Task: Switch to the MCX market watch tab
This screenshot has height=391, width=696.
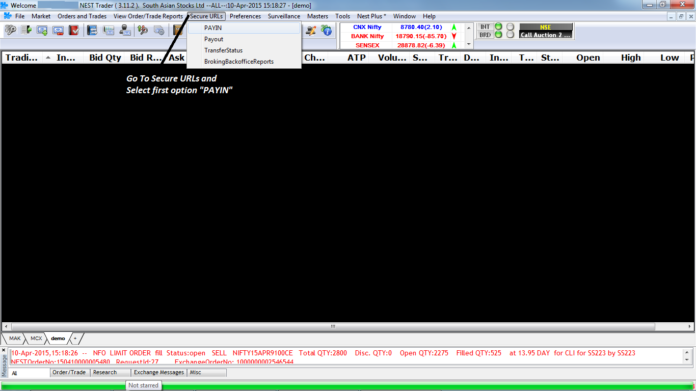Action: (36, 338)
